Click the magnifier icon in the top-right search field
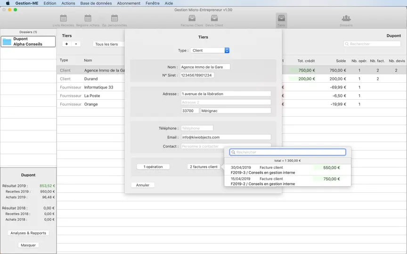Viewport: 407px width, 254px height. 347,44
